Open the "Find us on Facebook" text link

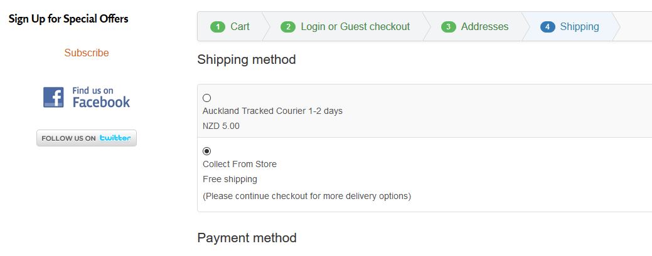click(x=101, y=98)
